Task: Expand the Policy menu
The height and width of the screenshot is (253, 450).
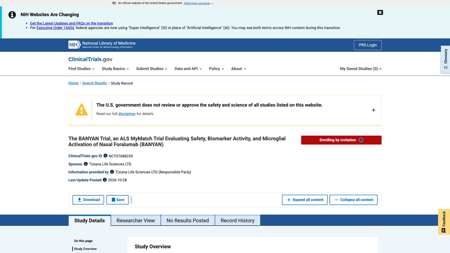Action: point(216,69)
